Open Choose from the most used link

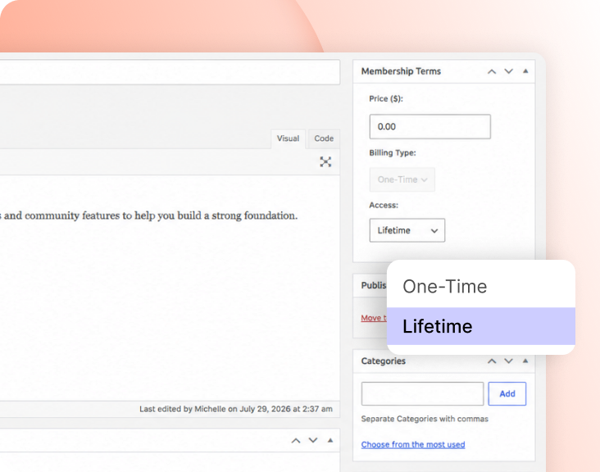[413, 444]
